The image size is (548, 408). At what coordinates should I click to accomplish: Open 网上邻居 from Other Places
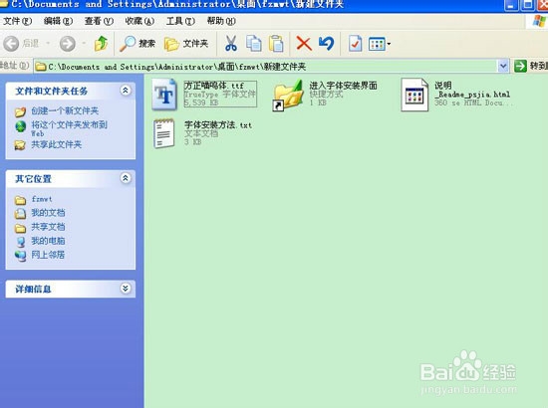coord(48,255)
